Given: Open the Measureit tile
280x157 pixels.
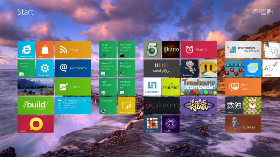Looking at the screenshot, I should coord(208,68).
